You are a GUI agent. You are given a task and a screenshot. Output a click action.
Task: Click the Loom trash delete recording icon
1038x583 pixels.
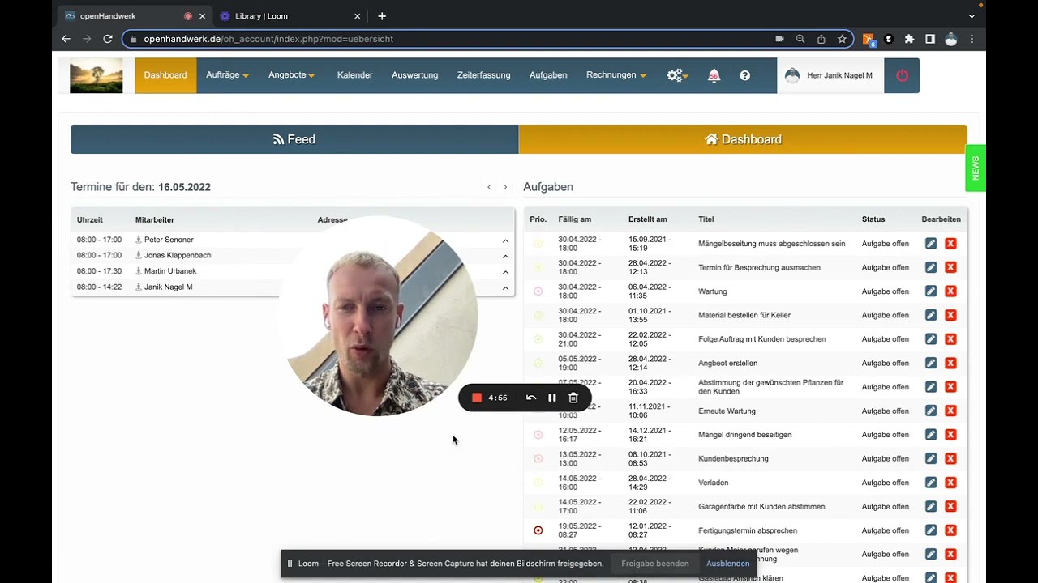point(573,398)
